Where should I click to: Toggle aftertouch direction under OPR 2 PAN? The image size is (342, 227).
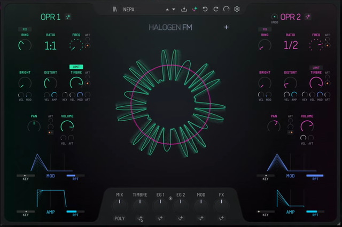pos(290,132)
